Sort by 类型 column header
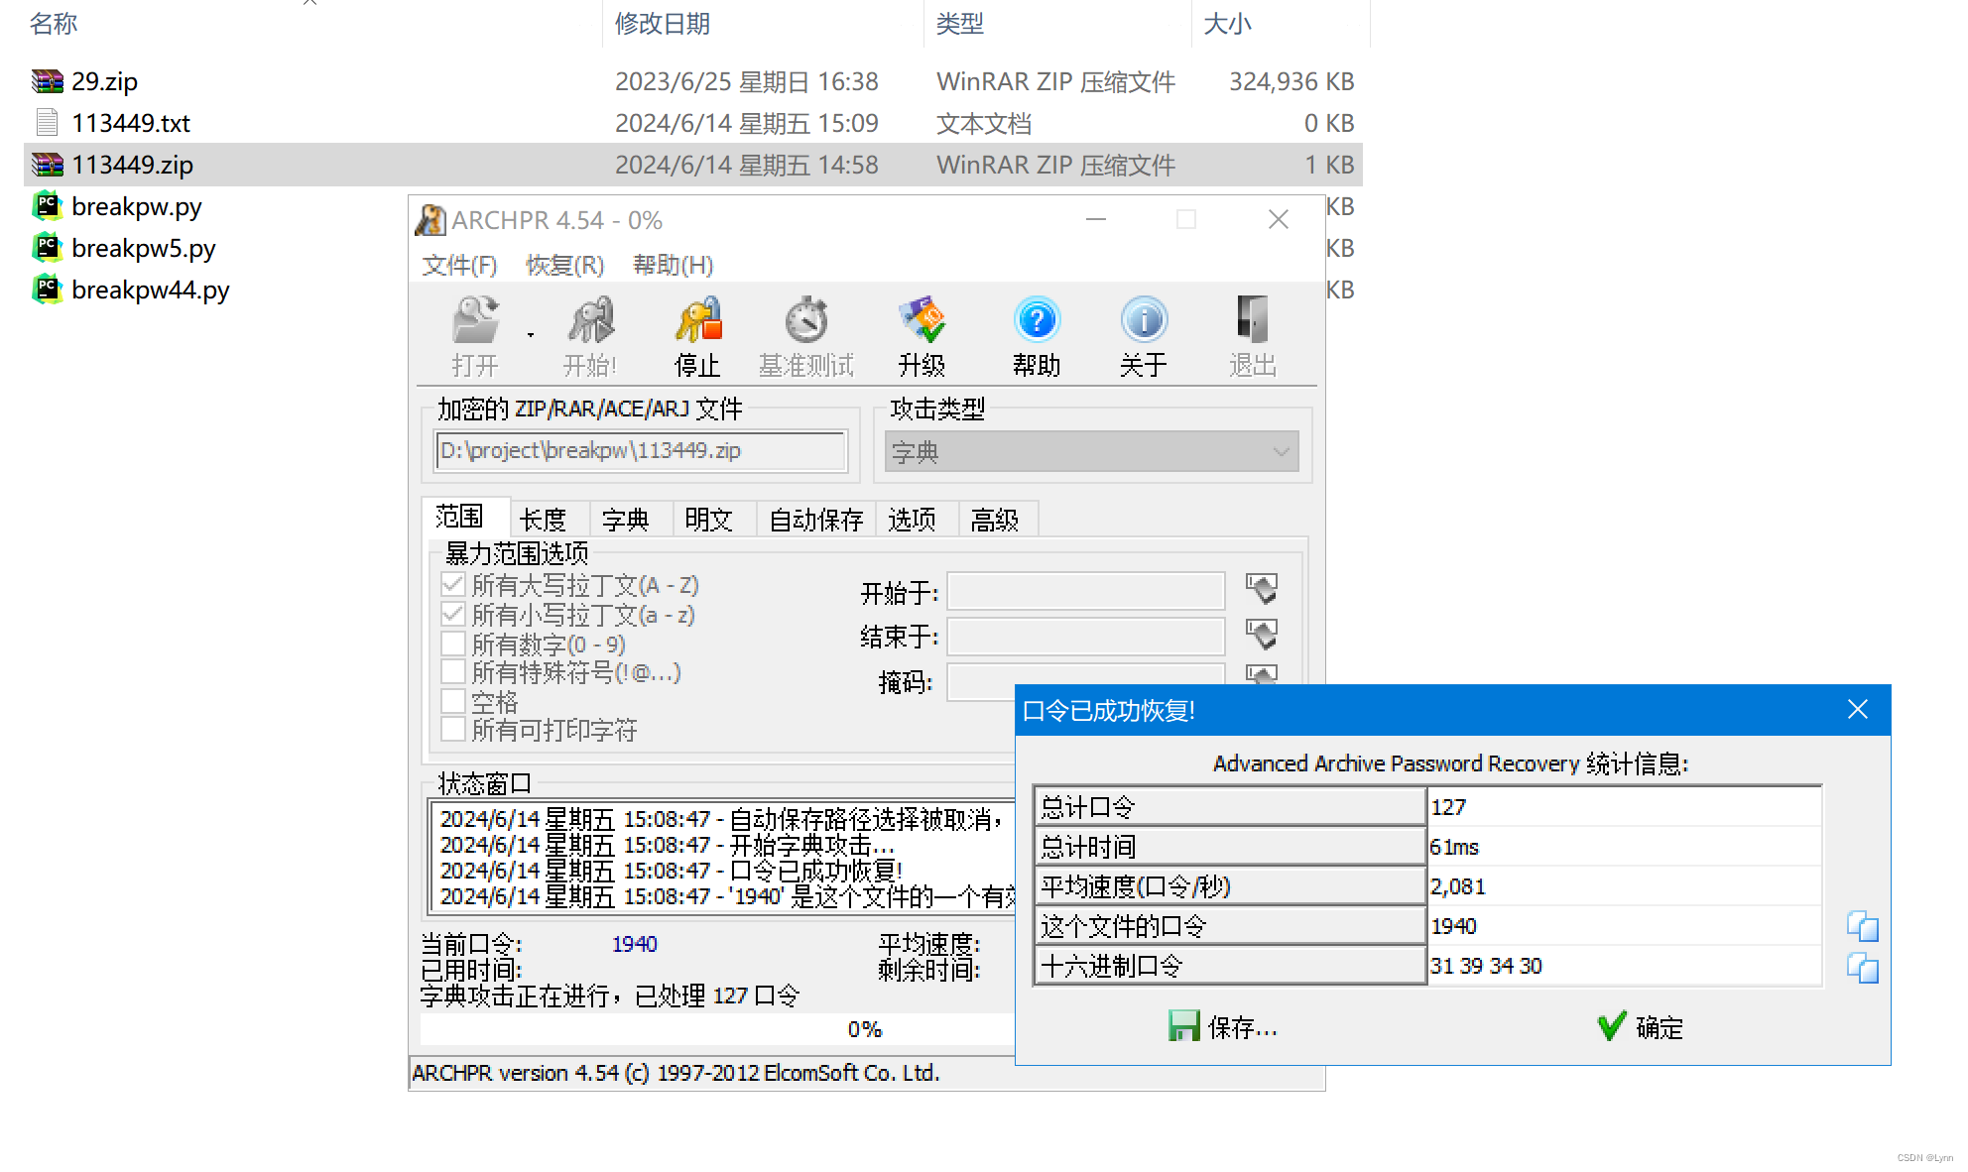The width and height of the screenshot is (1968, 1172). 960,24
